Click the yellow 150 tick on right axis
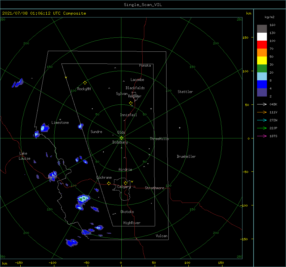286x267 pixels. point(245,37)
